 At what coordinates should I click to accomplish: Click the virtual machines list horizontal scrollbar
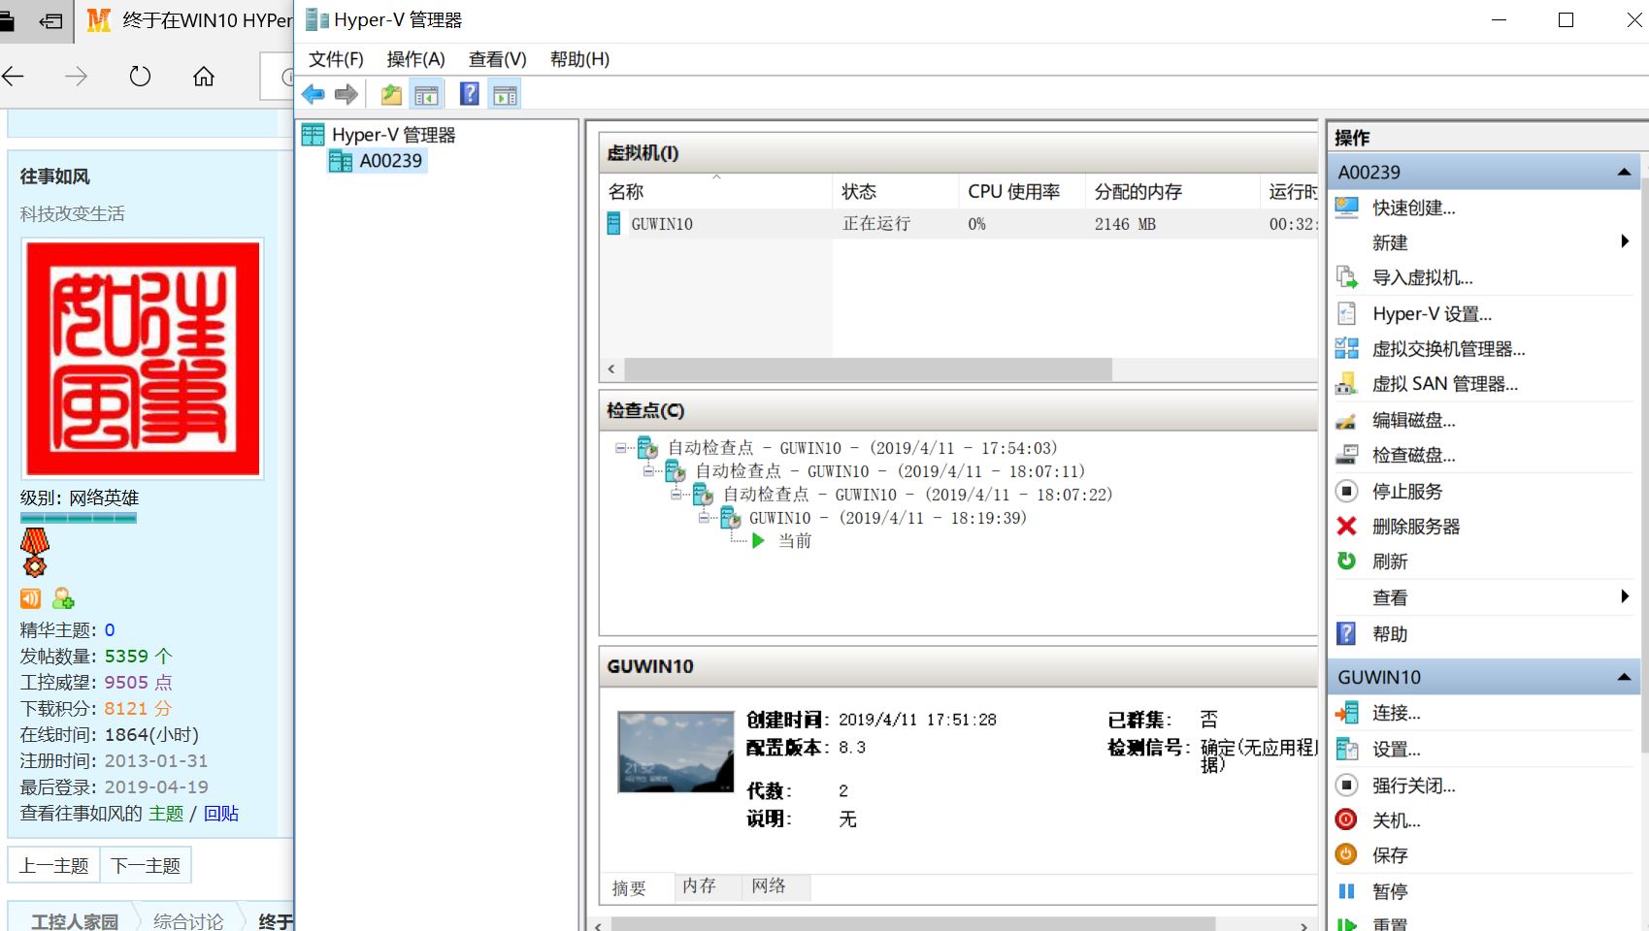click(868, 369)
